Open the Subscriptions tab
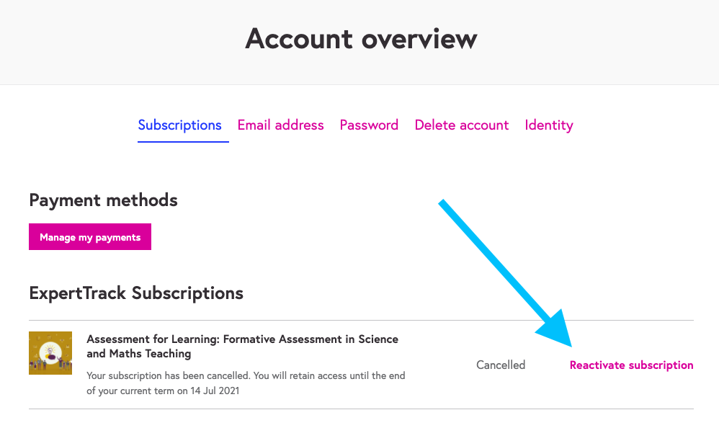The width and height of the screenshot is (719, 428). (179, 125)
